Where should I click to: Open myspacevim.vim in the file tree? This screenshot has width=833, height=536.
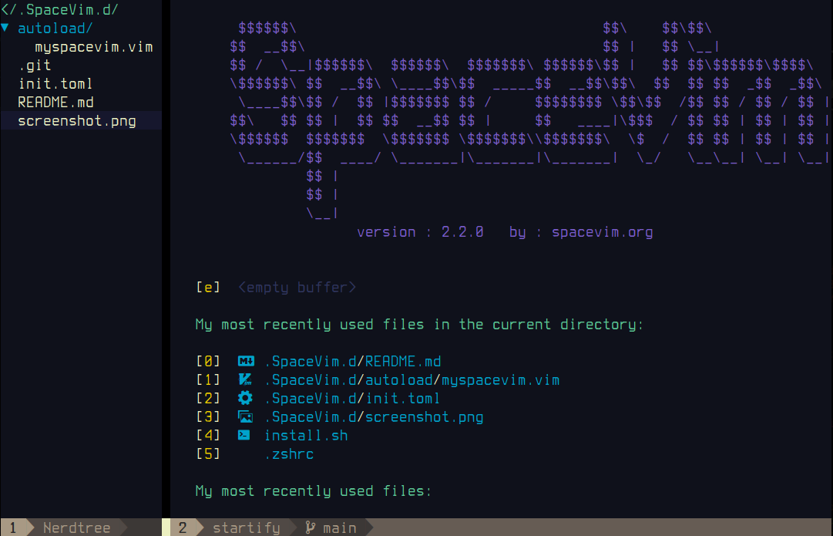click(x=94, y=47)
